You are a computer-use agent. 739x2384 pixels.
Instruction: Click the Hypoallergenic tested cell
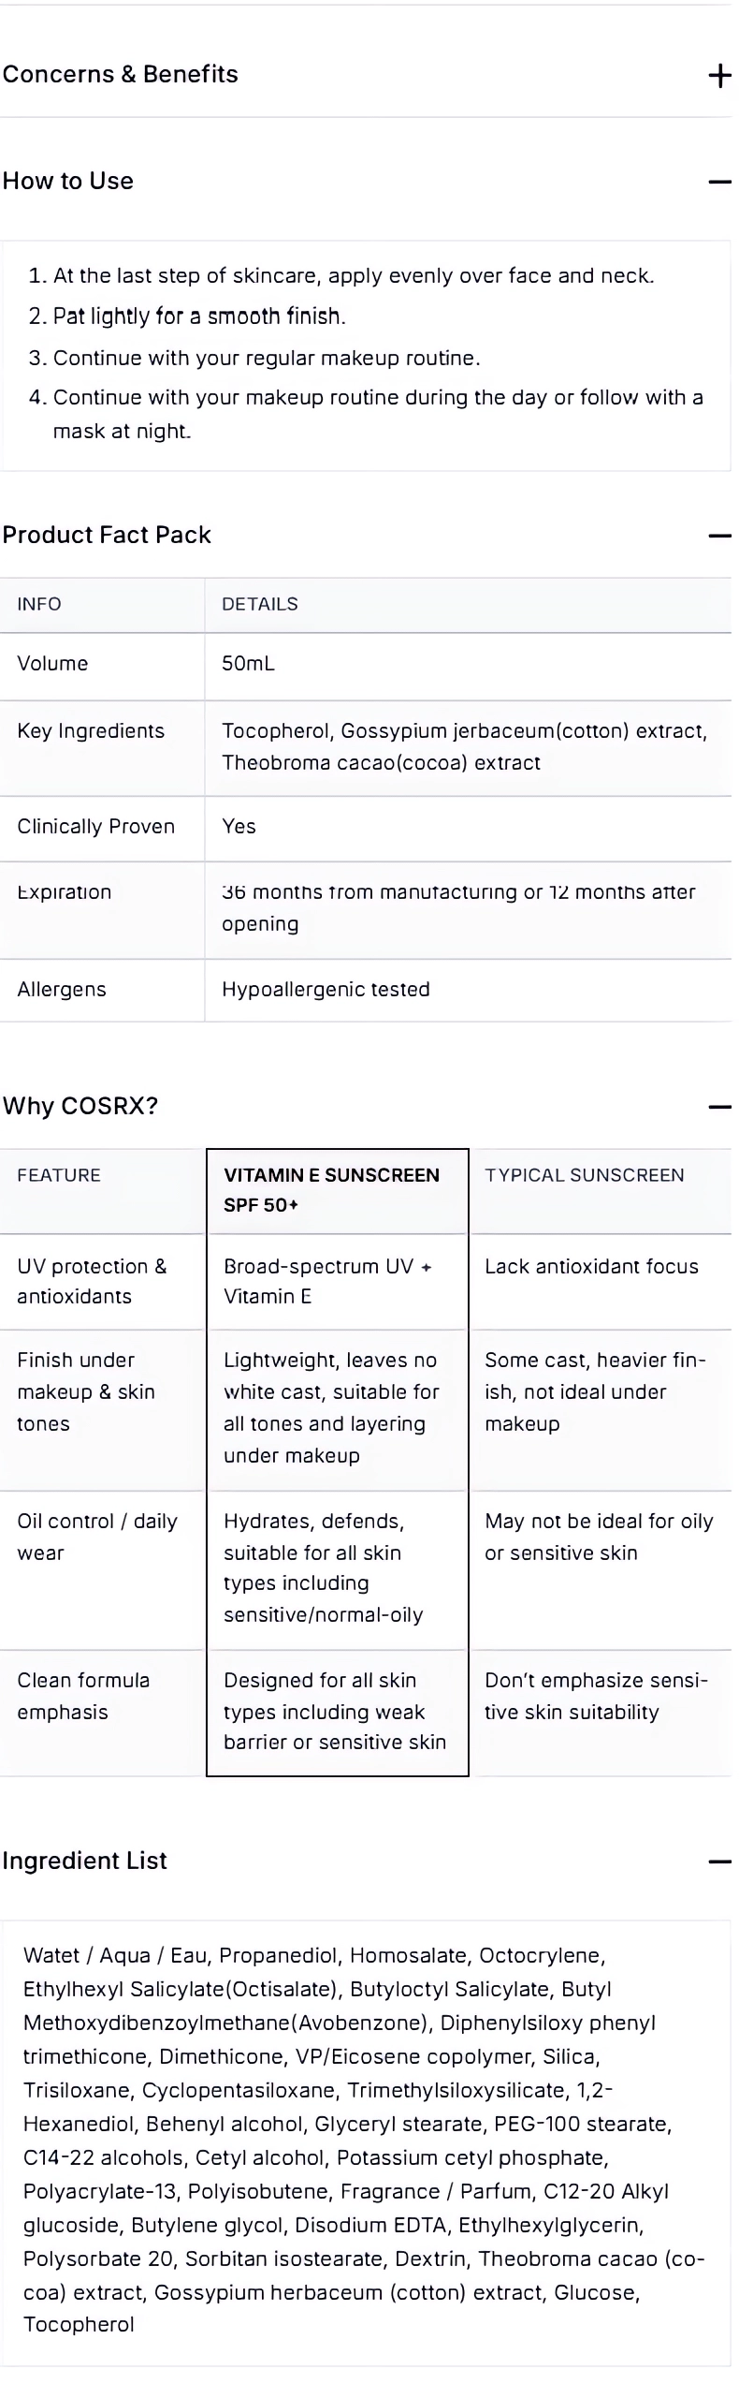coord(468,990)
